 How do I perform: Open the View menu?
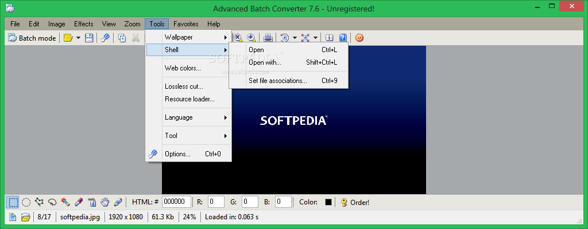coord(109,24)
